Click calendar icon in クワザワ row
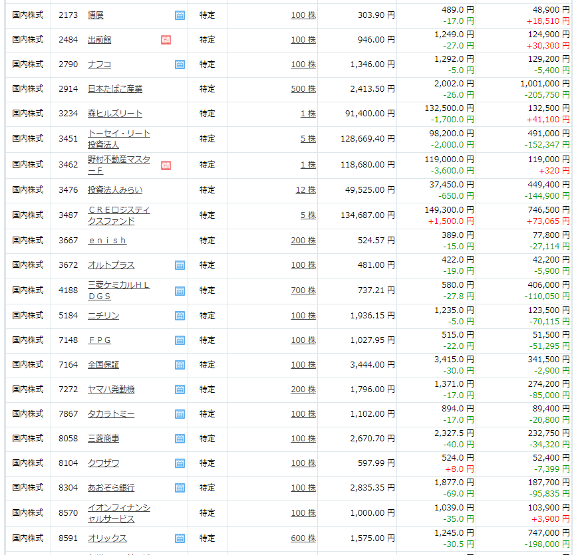The width and height of the screenshot is (578, 555). (180, 463)
